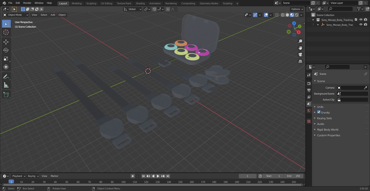370x191 pixels.
Task: Click the current frame number field
Action: coord(247,176)
